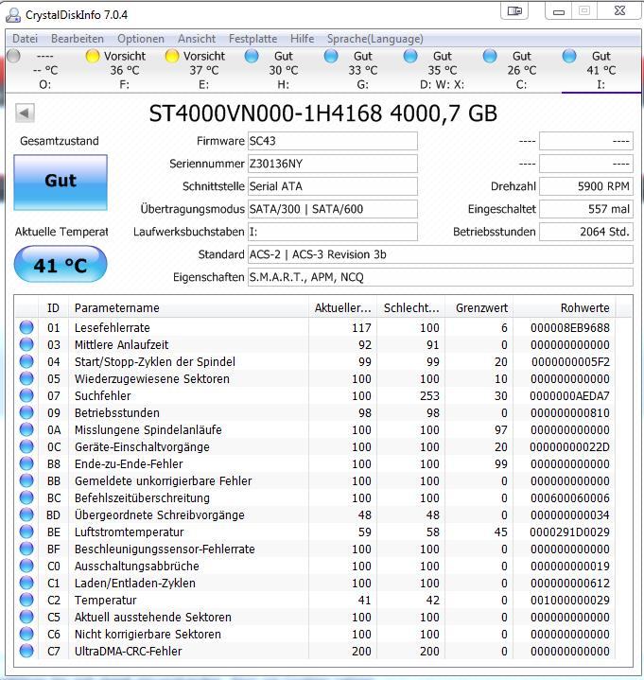The width and height of the screenshot is (644, 680).
Task: Select the C: disk showing Gut 26 °C
Action: (x=521, y=70)
